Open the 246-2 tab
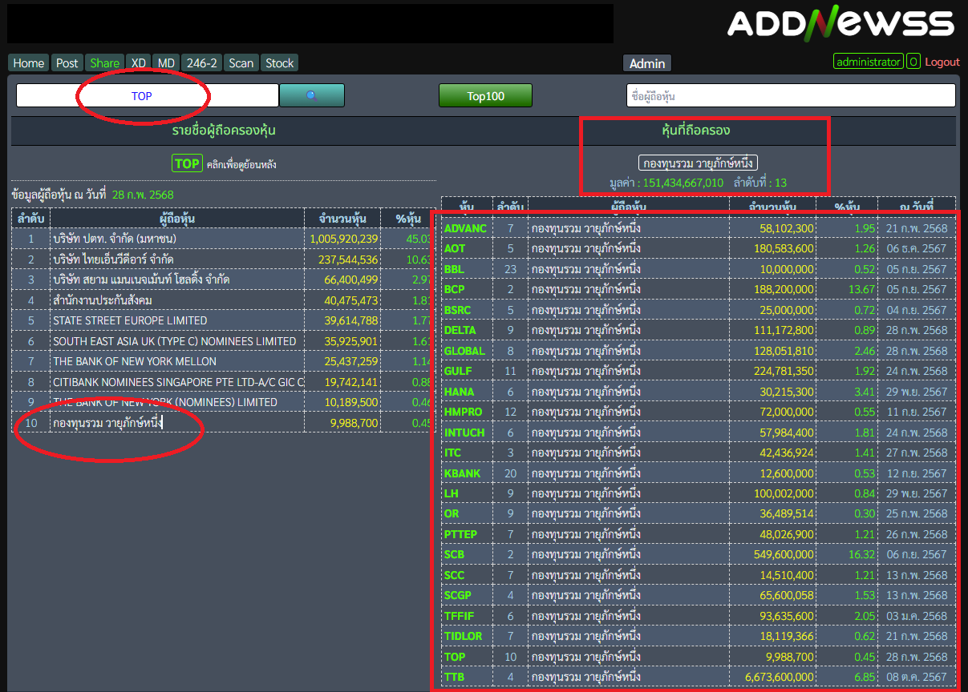Screen dimensions: 968x692 pos(201,63)
